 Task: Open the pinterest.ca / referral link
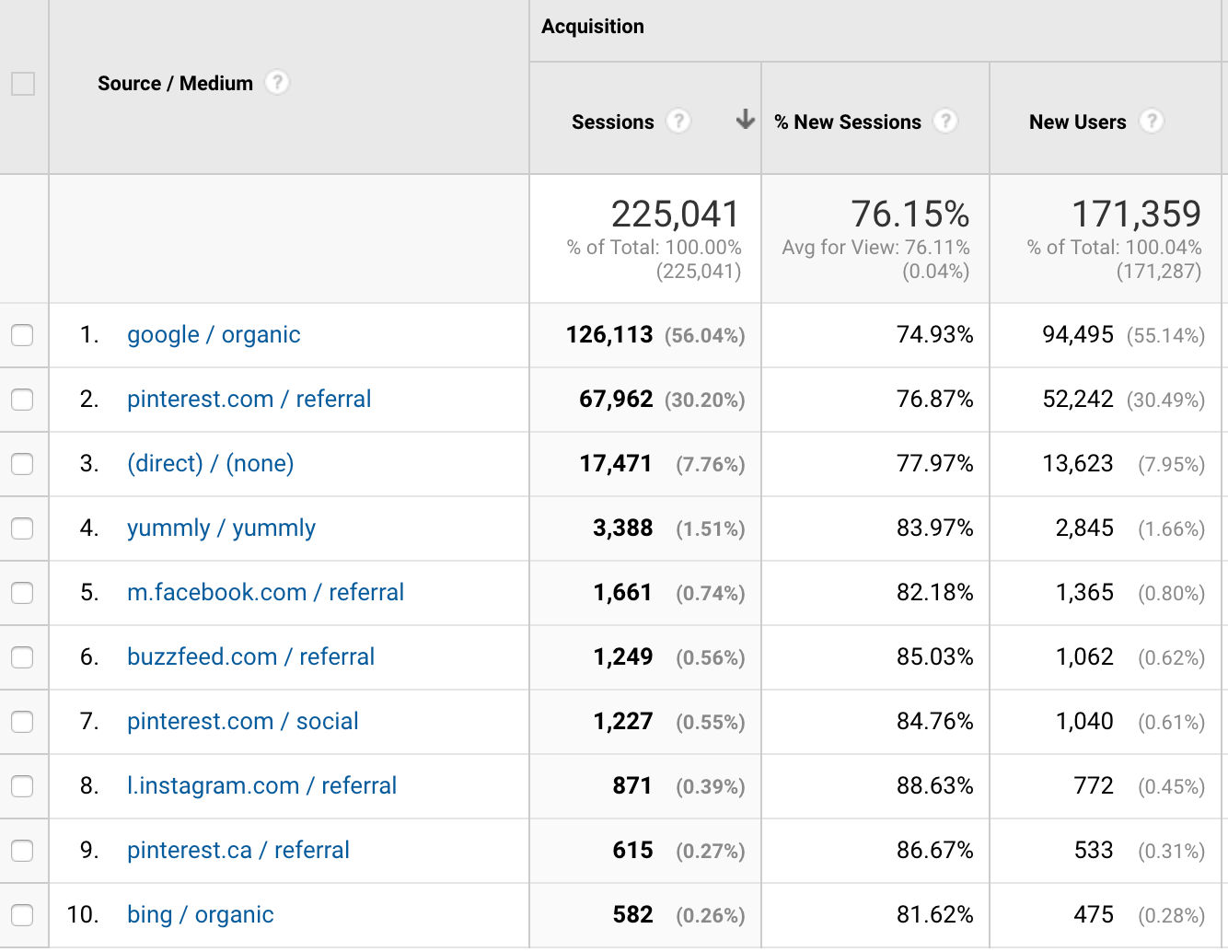pos(238,851)
